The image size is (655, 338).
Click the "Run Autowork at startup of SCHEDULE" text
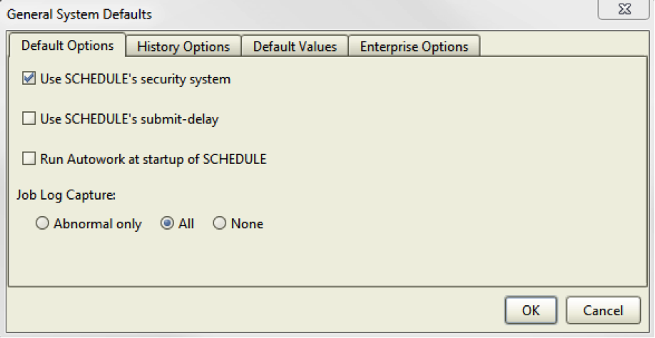[x=153, y=159]
